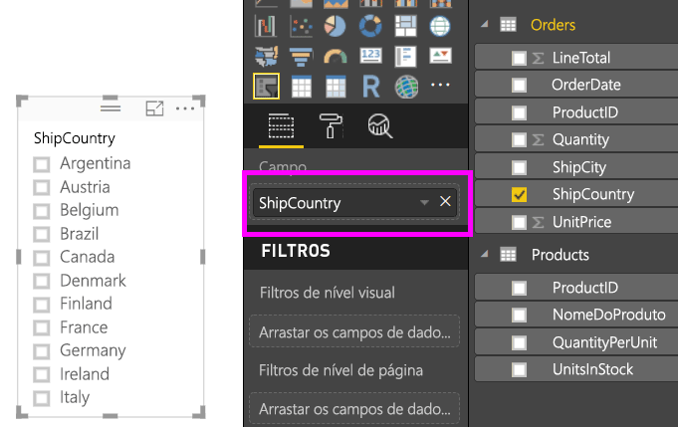Tick the Canada slicer checkbox
Image resolution: width=678 pixels, height=427 pixels.
click(42, 258)
